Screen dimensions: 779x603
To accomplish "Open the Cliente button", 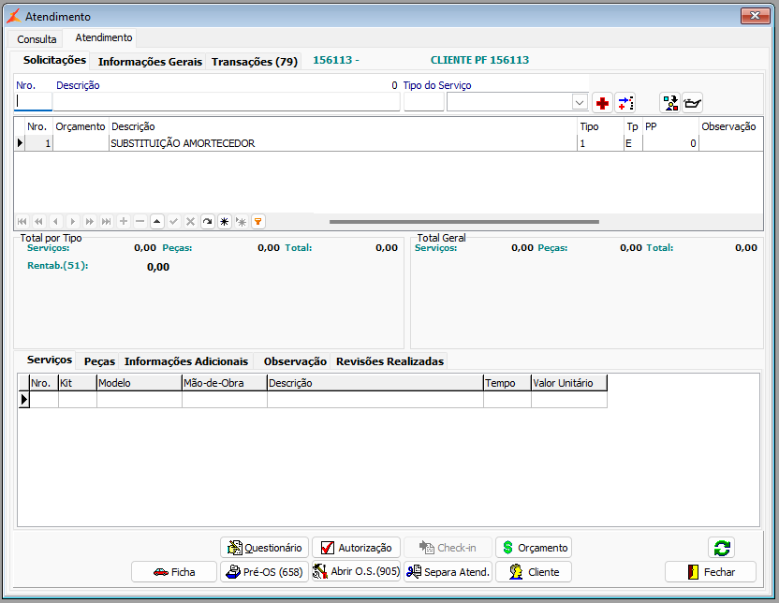I will click(x=534, y=572).
